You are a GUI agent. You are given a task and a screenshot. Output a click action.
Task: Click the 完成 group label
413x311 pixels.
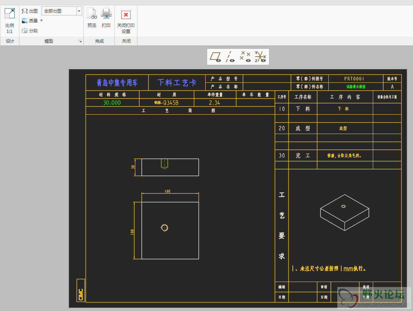[x=99, y=41]
